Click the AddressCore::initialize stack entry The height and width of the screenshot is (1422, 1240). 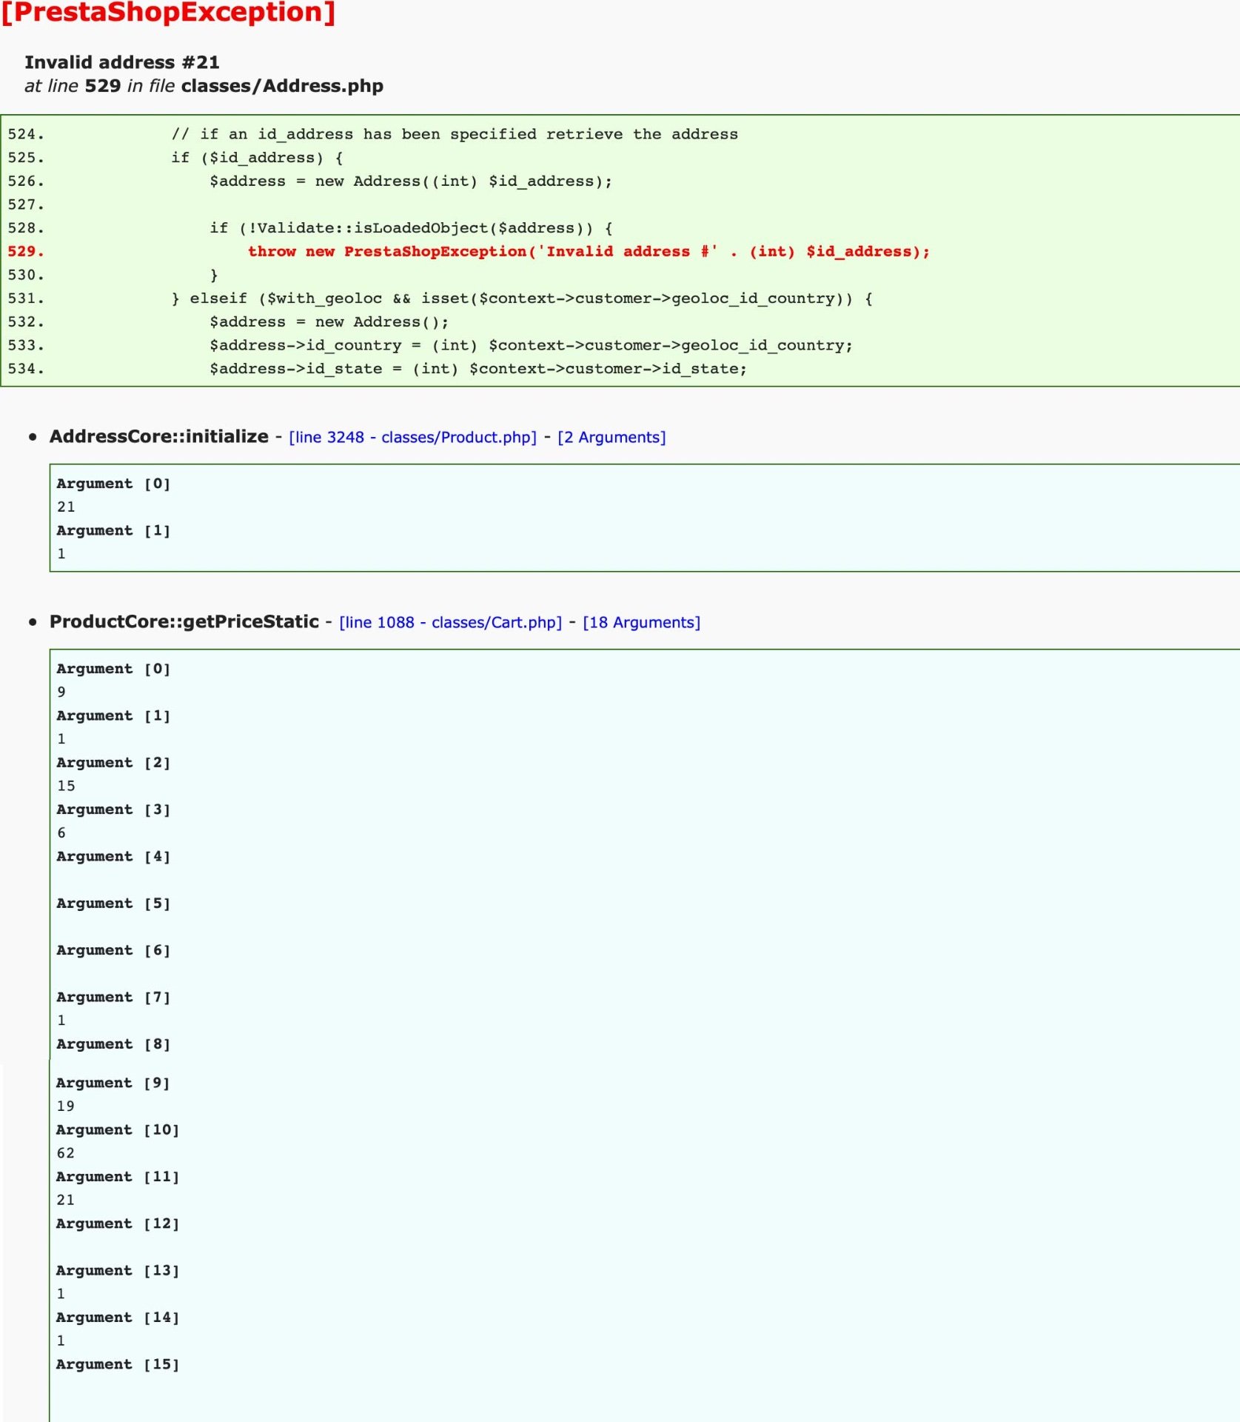click(159, 436)
